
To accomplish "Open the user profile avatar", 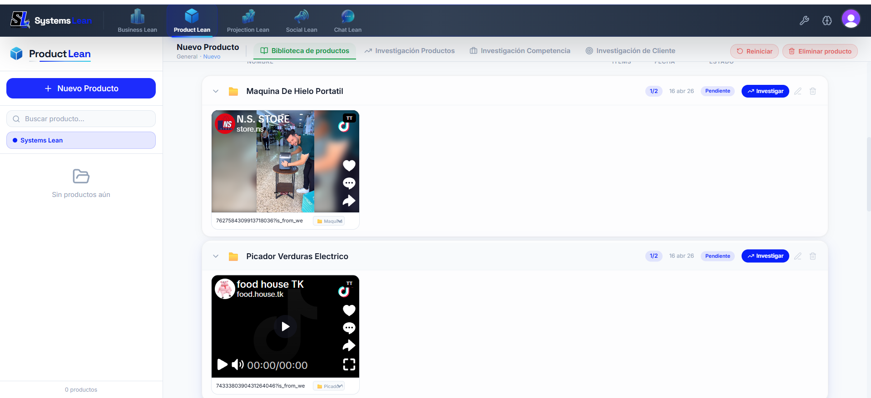I will coord(851,19).
